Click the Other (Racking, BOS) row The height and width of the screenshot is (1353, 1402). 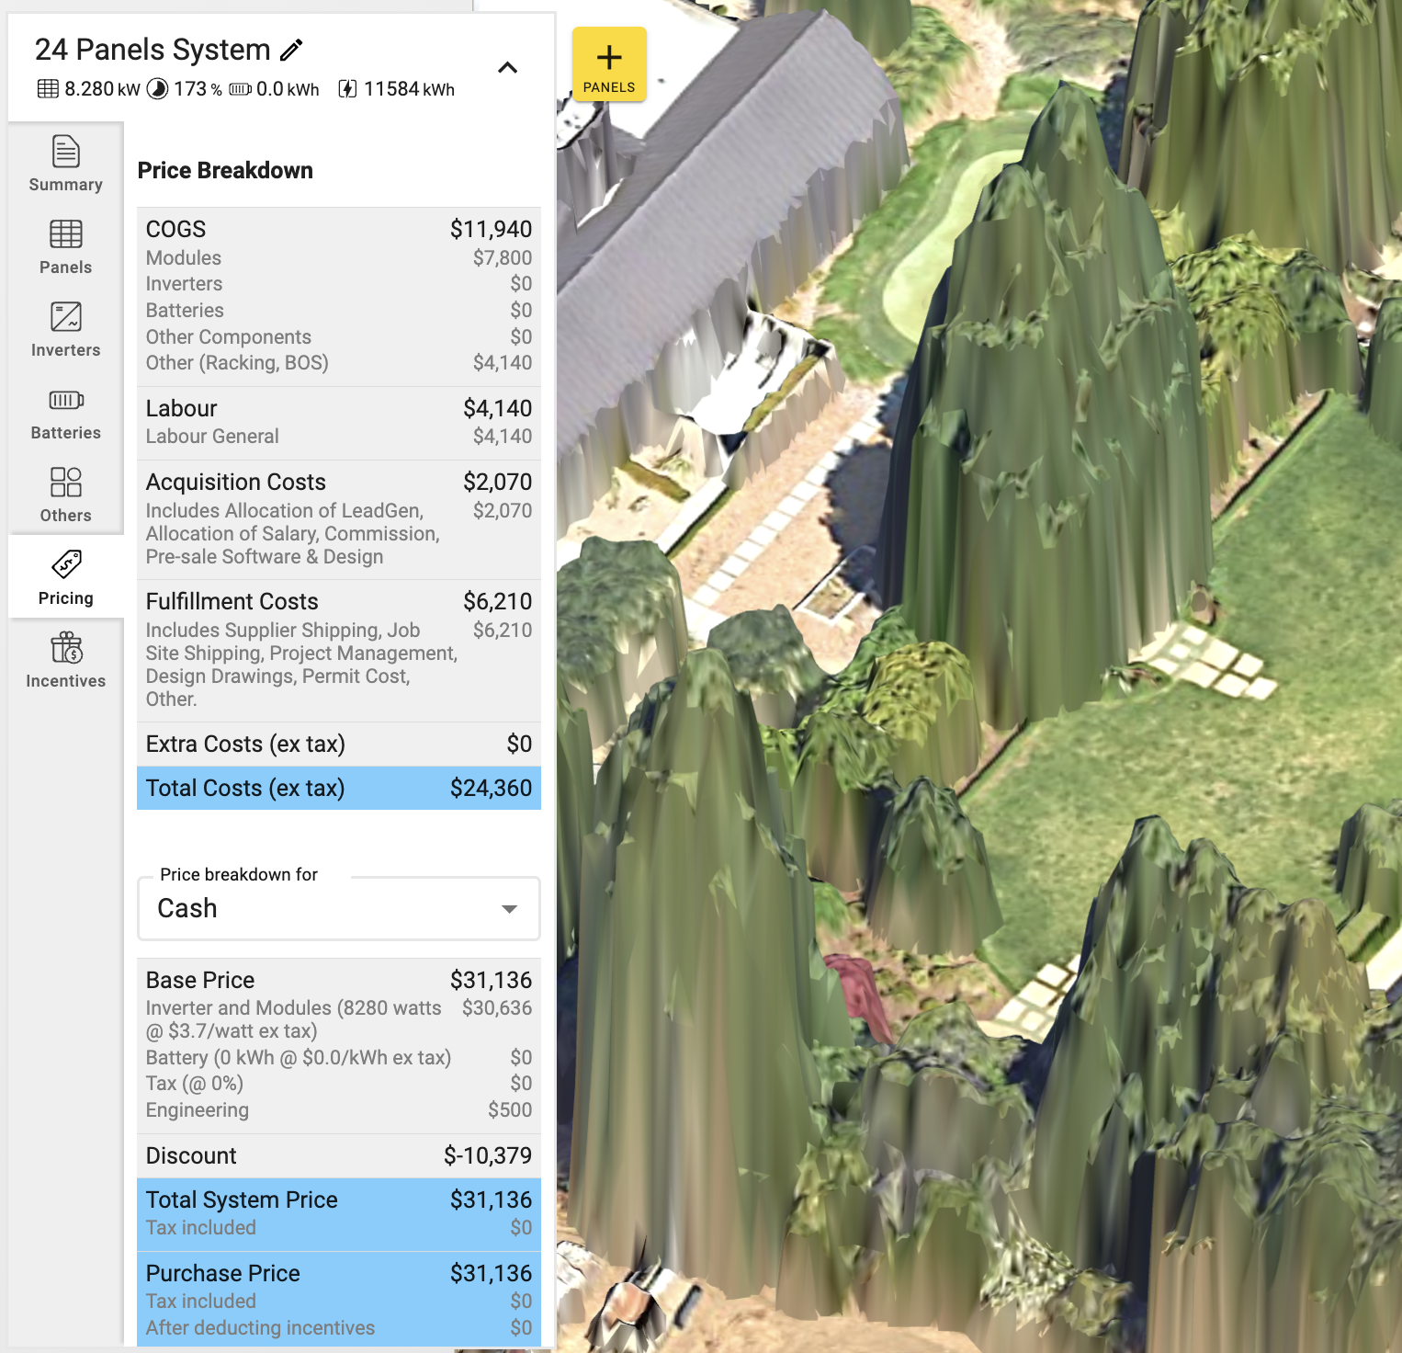tap(339, 363)
